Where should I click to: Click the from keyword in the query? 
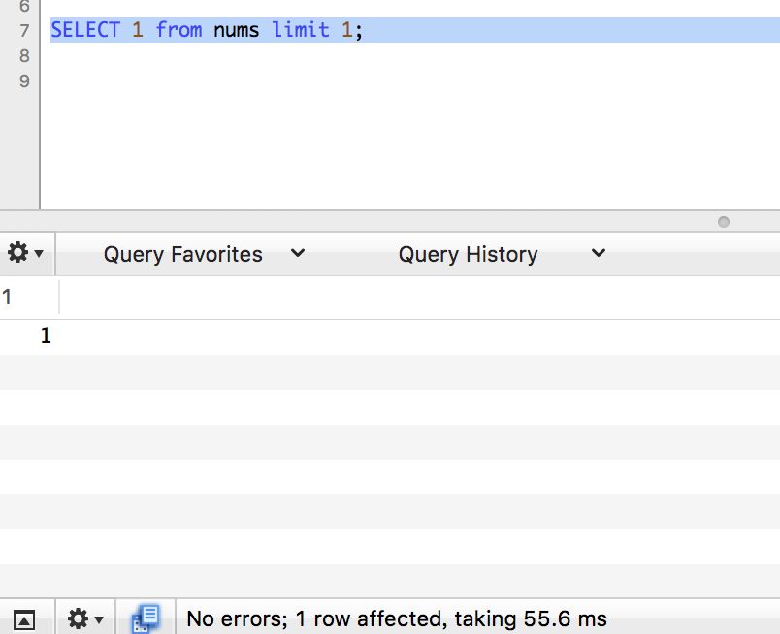coord(179,30)
